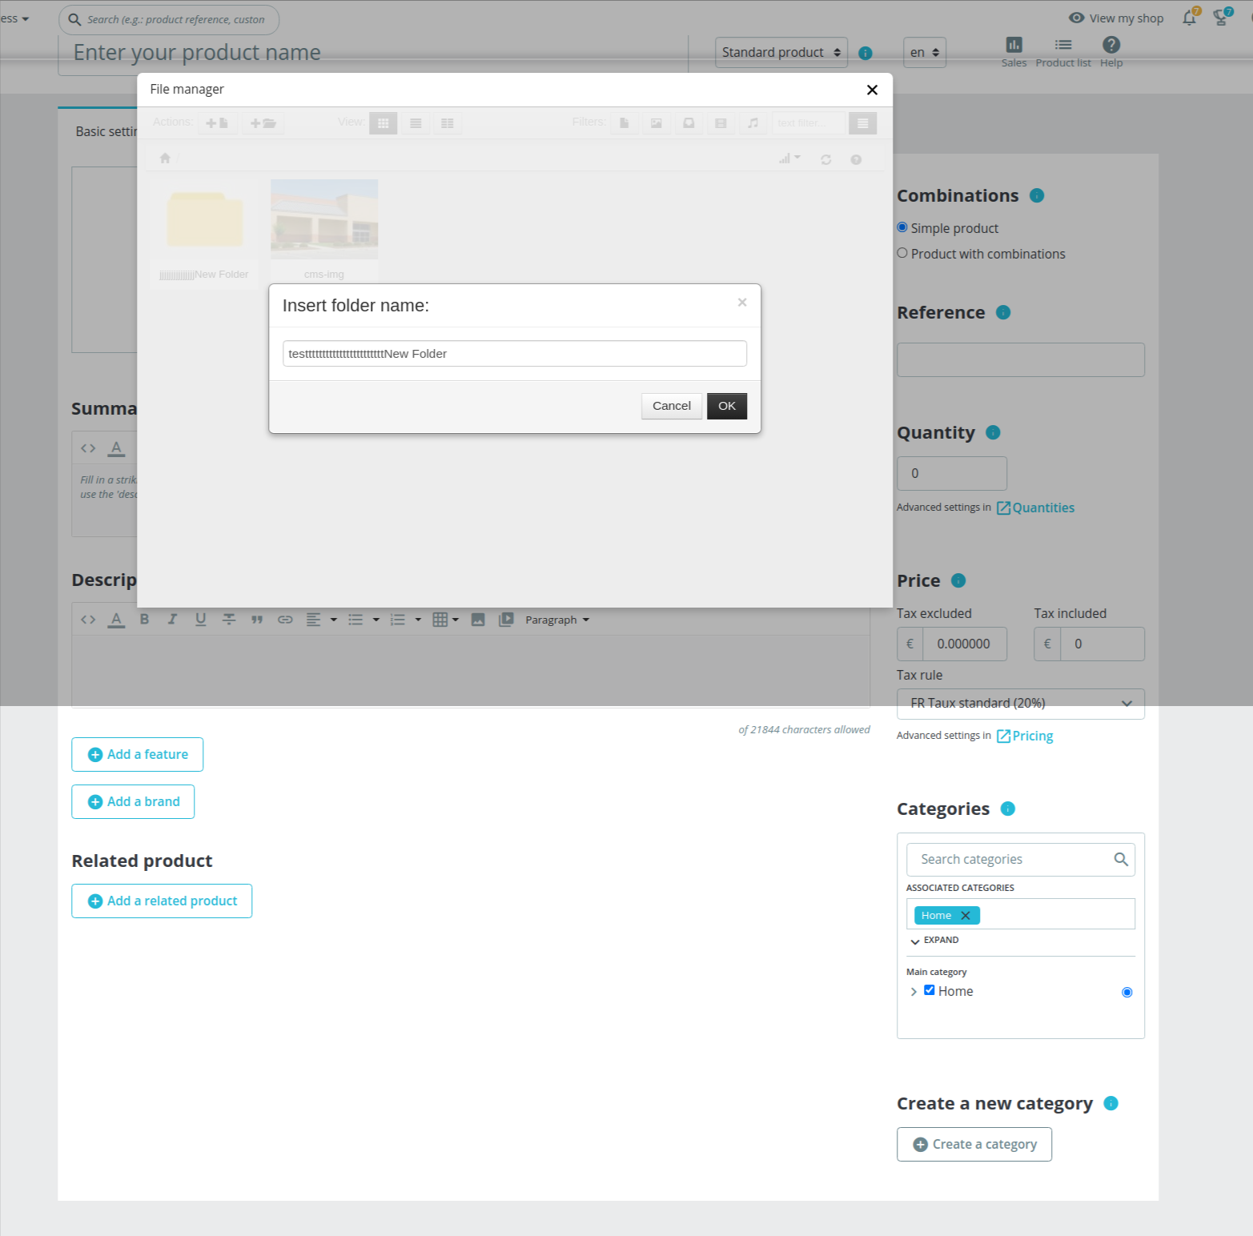
Task: Click Add a related product
Action: coord(162,901)
